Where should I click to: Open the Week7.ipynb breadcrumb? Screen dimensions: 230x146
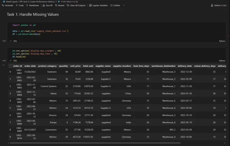tap(10, 2)
